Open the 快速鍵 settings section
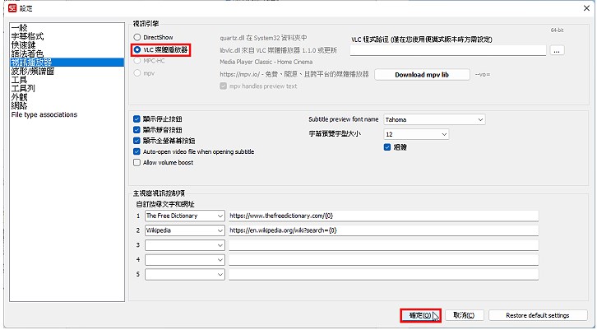 tap(24, 45)
